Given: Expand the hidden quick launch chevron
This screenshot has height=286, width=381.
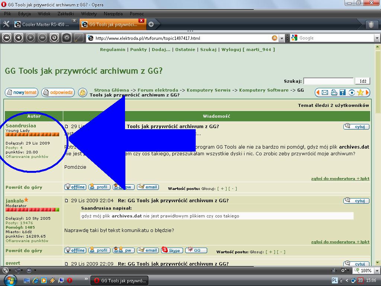Looking at the screenshot, I should pyautogui.click(x=86, y=279).
